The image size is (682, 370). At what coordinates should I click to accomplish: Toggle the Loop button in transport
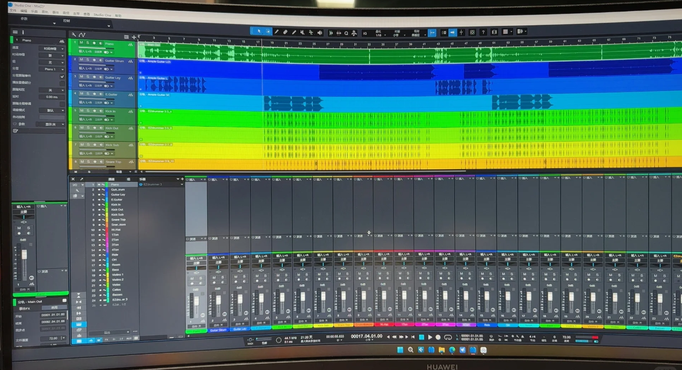tap(448, 337)
